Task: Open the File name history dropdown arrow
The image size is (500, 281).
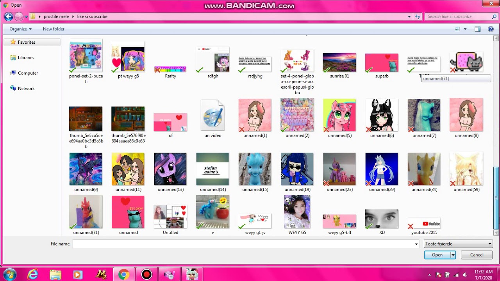Action: (x=416, y=244)
